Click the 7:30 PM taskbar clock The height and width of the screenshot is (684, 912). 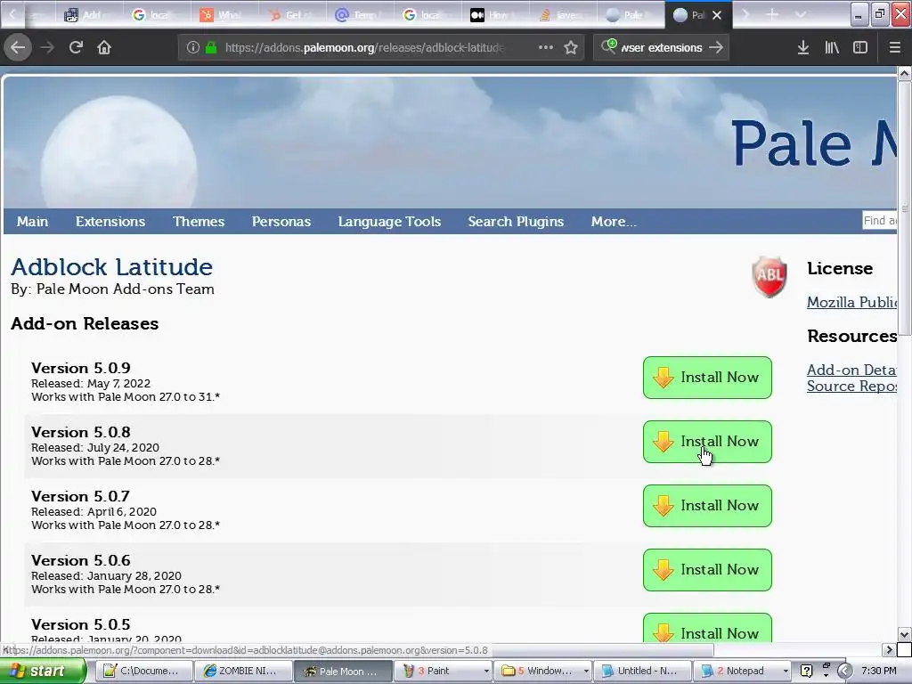[x=879, y=671]
